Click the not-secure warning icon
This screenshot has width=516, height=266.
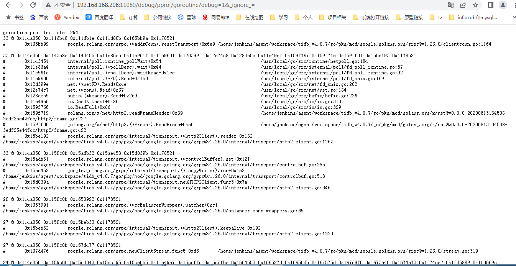(48, 5)
